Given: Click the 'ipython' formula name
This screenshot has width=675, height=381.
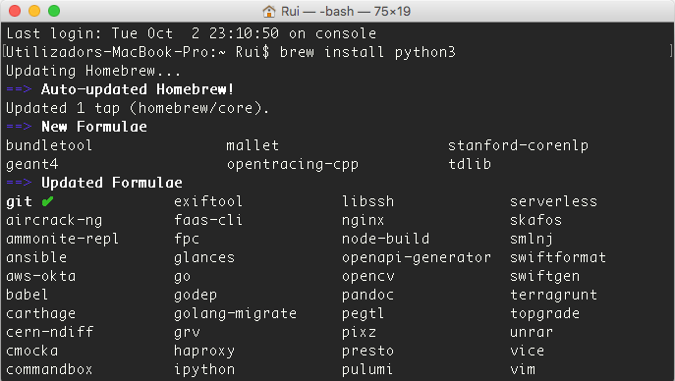Looking at the screenshot, I should coord(204,369).
